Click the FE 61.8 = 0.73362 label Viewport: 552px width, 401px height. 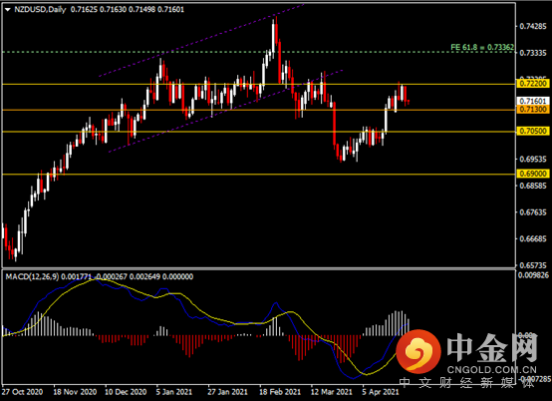point(482,47)
